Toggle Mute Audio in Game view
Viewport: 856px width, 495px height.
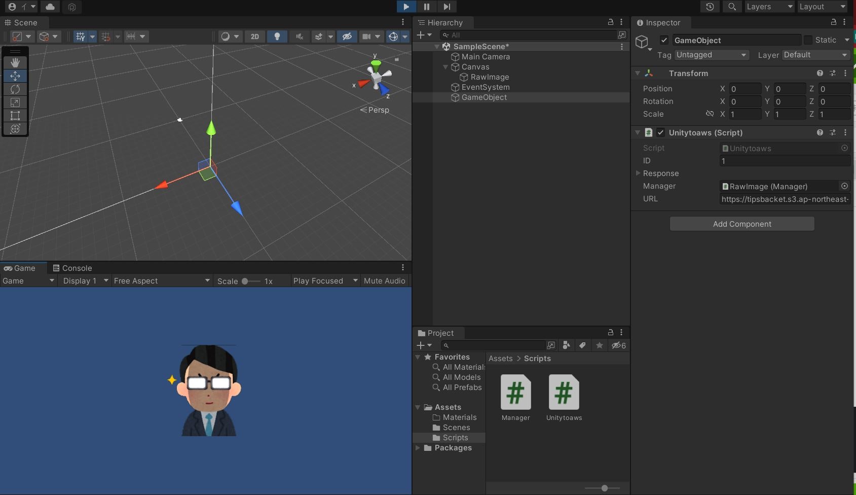coord(385,281)
